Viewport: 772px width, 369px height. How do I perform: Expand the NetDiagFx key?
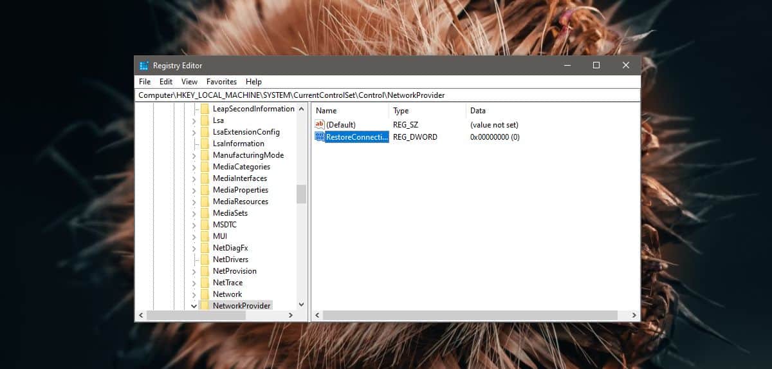194,248
